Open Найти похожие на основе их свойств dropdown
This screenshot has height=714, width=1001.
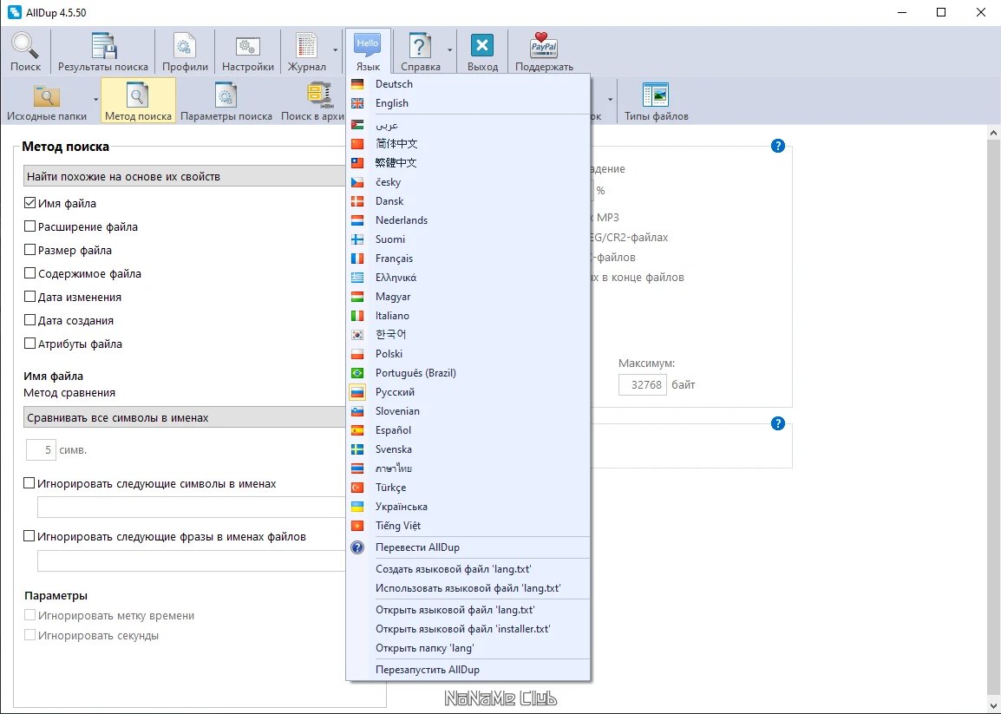[x=185, y=176]
